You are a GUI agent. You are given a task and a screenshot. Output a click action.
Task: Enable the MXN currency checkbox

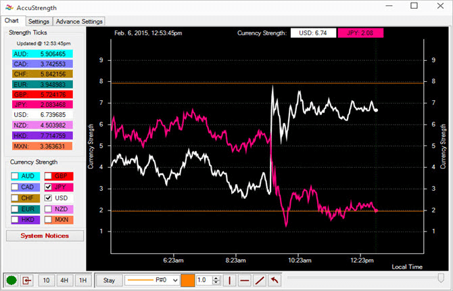click(48, 219)
